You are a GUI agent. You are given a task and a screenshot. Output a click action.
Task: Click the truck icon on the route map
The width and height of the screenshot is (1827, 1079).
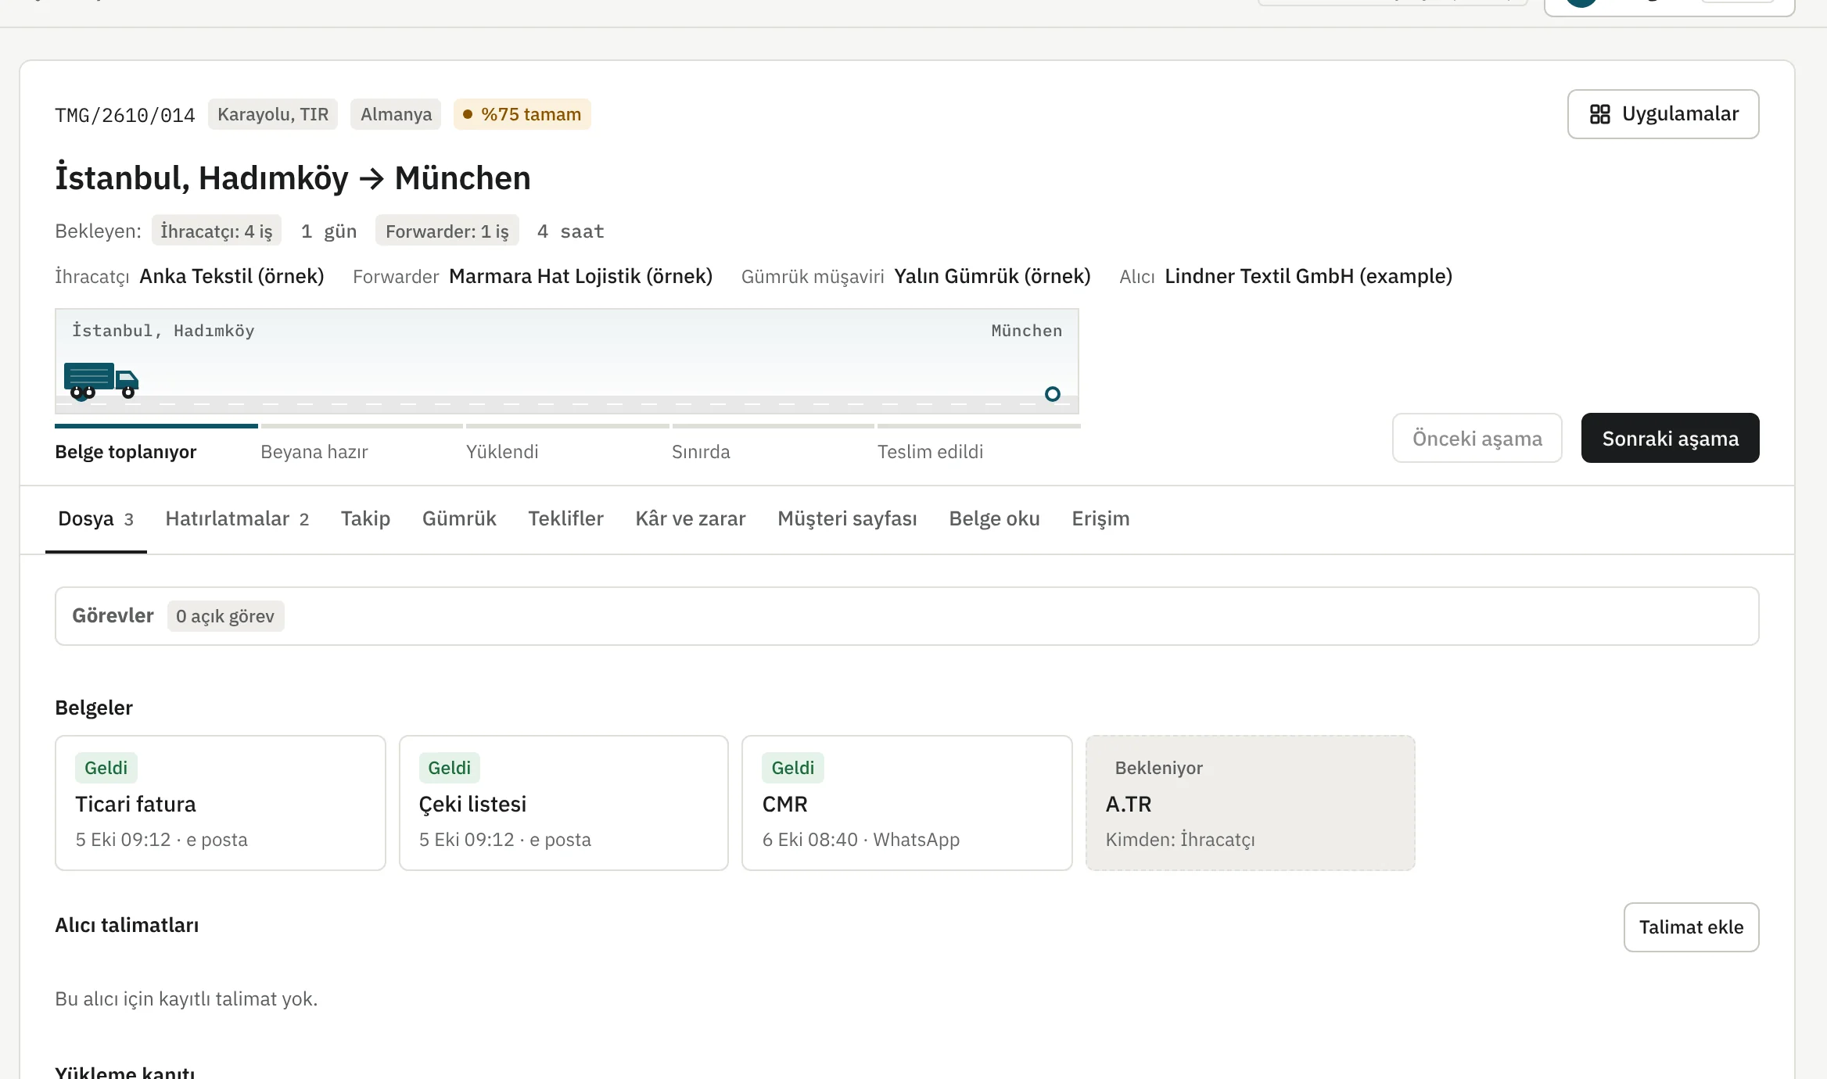(x=101, y=381)
